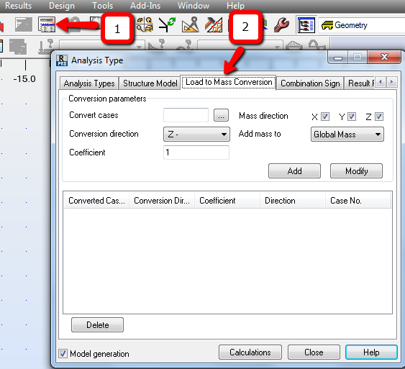
Task: Click the Add button
Action: (x=294, y=171)
